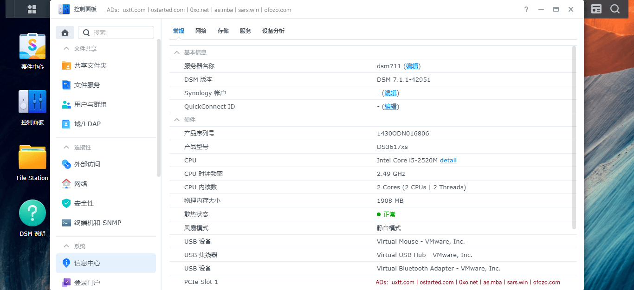Switch to the 网络 tab
634x290 pixels.
[201, 31]
